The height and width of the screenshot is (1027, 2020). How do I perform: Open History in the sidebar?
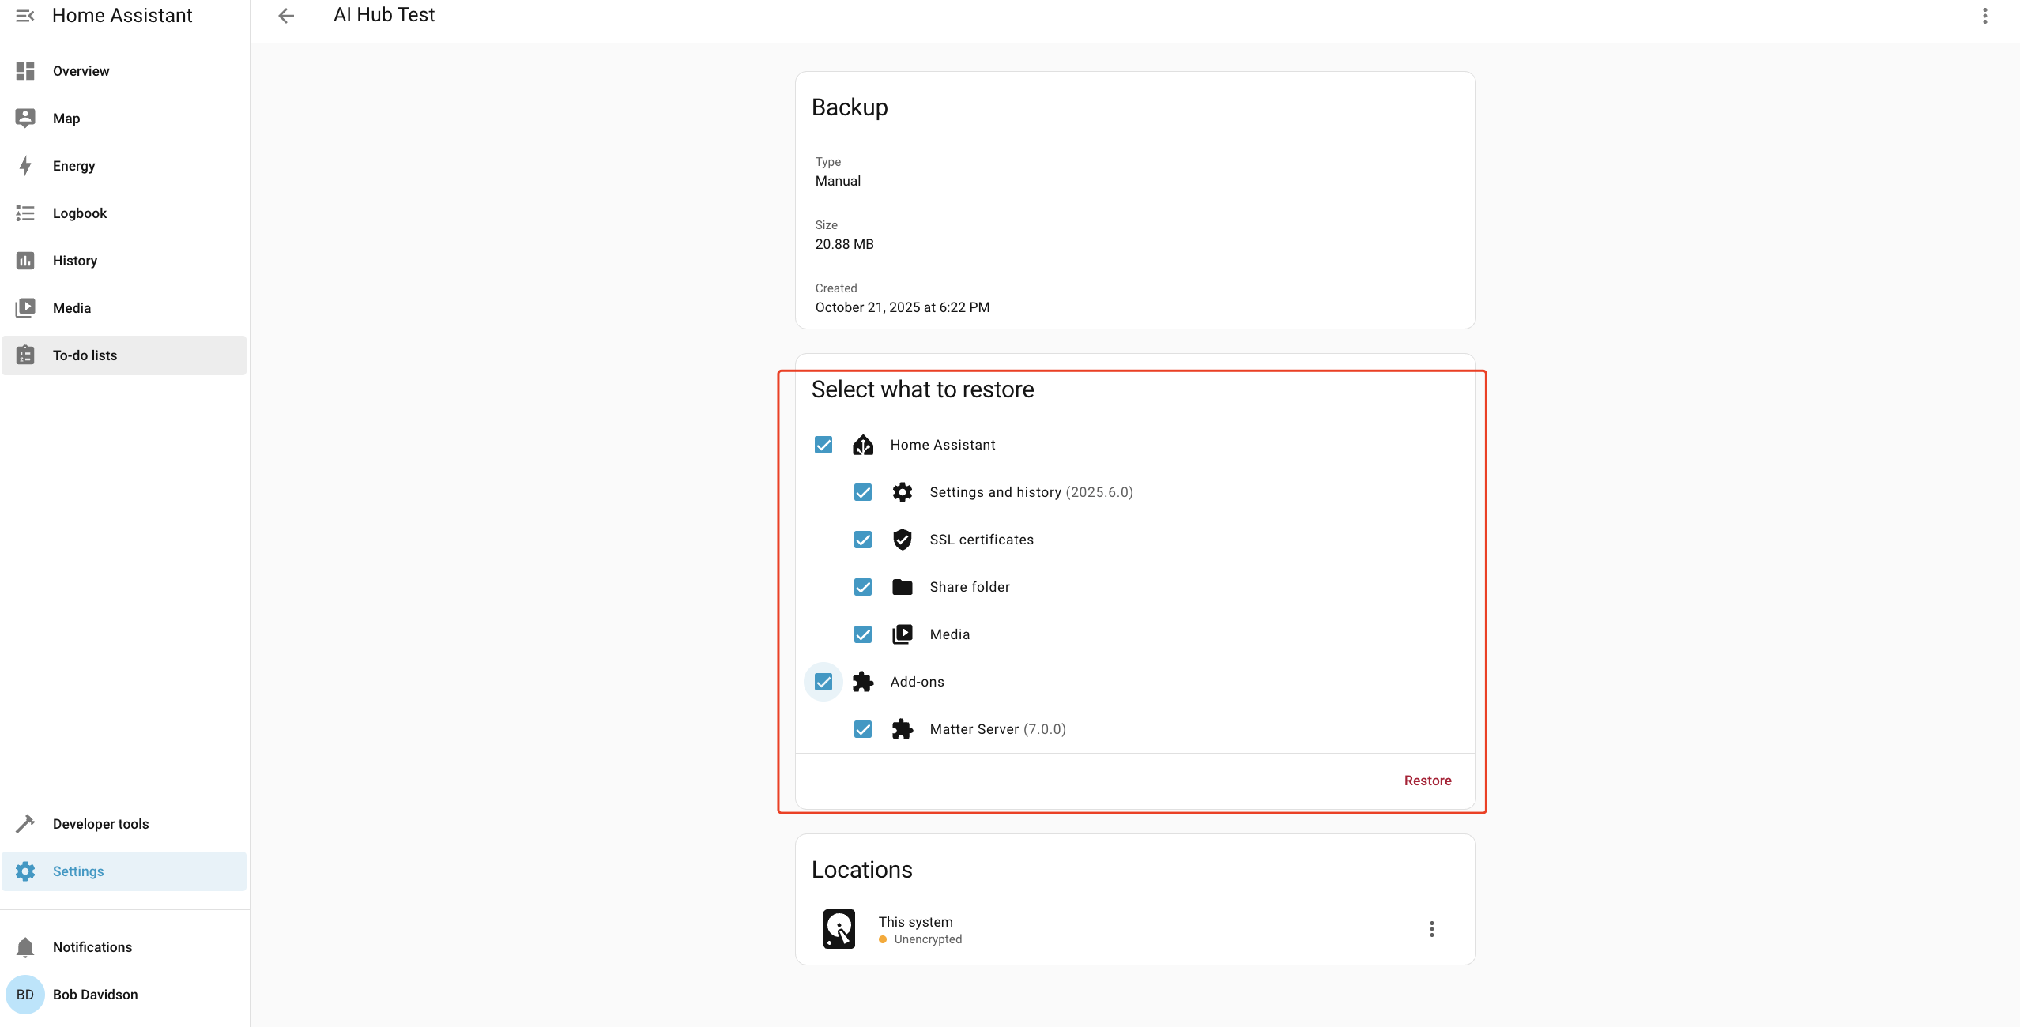tap(124, 261)
